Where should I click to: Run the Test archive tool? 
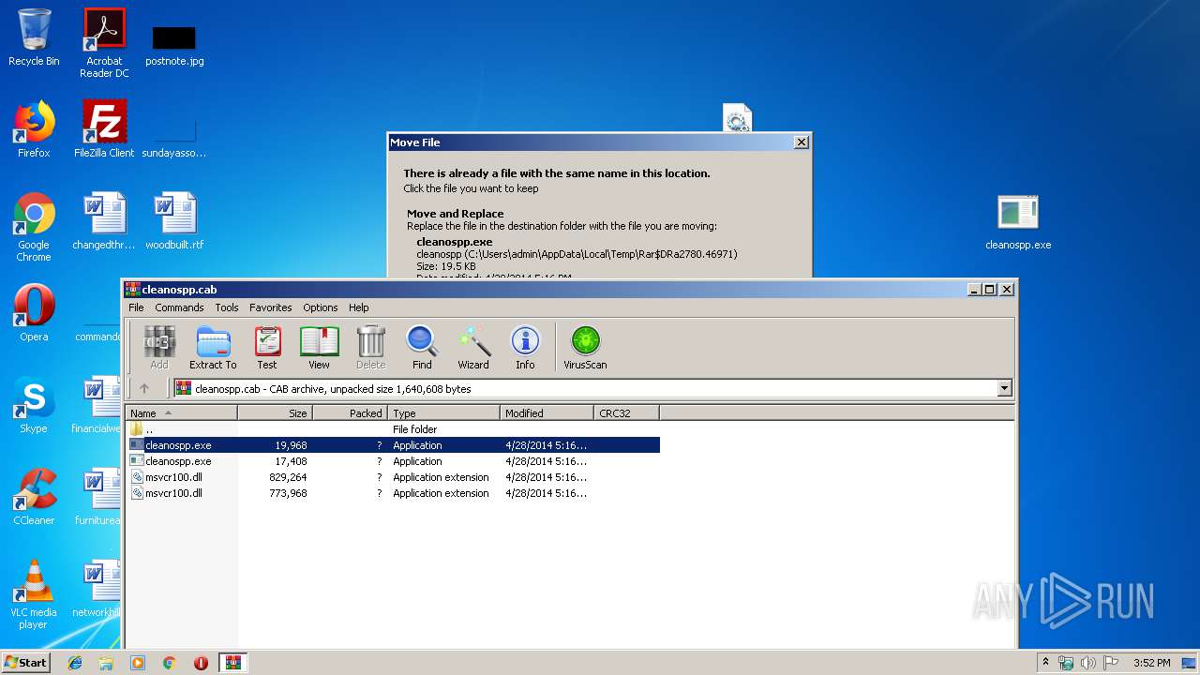click(x=267, y=347)
